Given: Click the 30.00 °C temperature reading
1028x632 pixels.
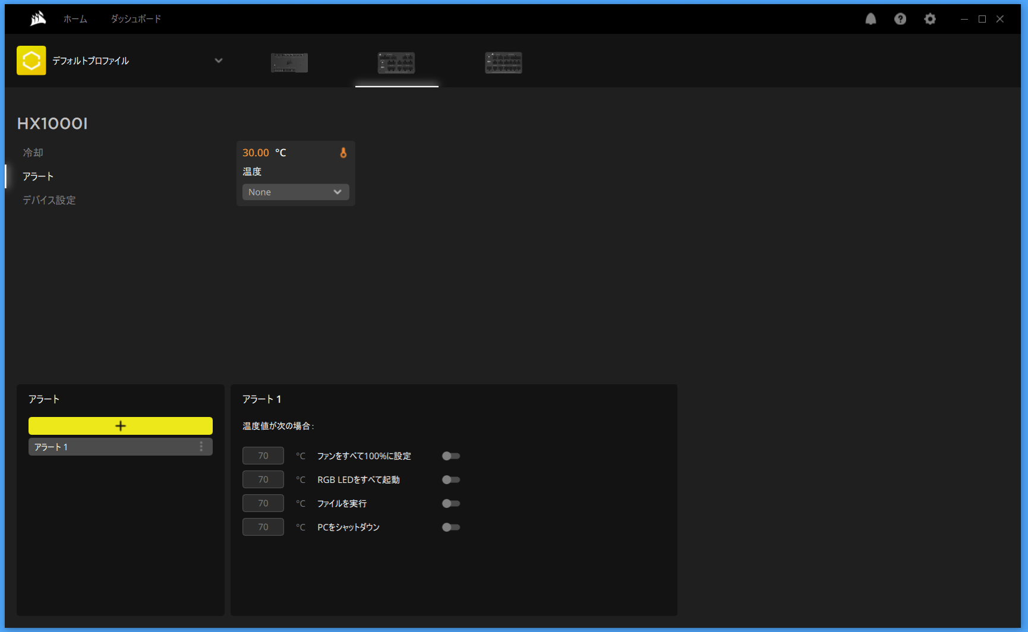Looking at the screenshot, I should [264, 153].
